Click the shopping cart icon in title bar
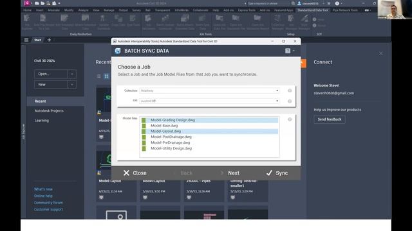412x231 pixels. point(328,3)
